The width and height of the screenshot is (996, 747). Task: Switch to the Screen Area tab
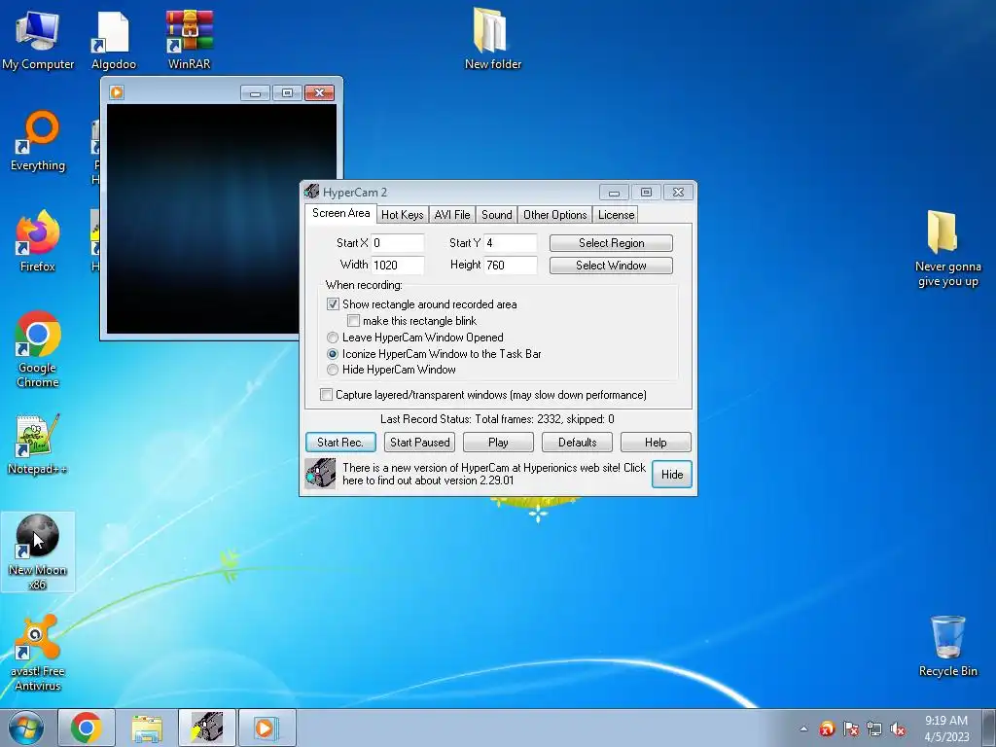pos(341,213)
